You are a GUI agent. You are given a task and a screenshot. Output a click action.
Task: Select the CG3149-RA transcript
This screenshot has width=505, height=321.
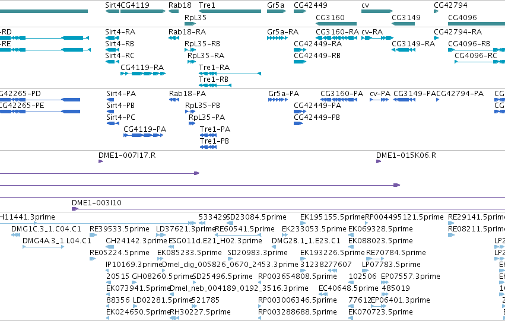(x=403, y=50)
